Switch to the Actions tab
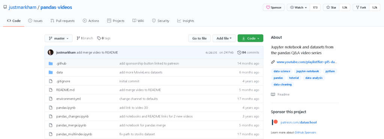 (x=91, y=21)
